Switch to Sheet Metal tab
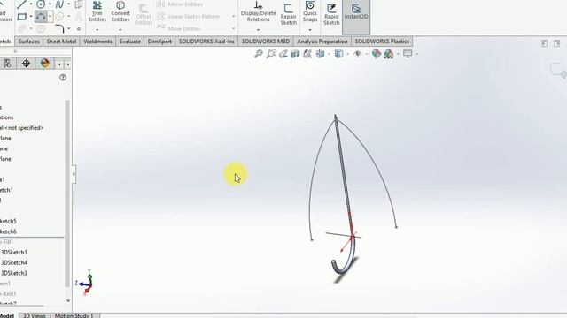Image resolution: width=567 pixels, height=318 pixels. coord(61,42)
